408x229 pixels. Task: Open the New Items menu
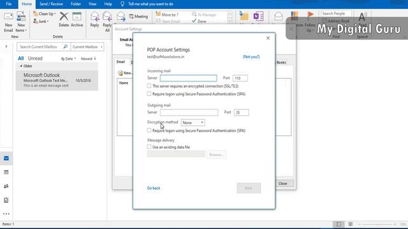[21, 22]
